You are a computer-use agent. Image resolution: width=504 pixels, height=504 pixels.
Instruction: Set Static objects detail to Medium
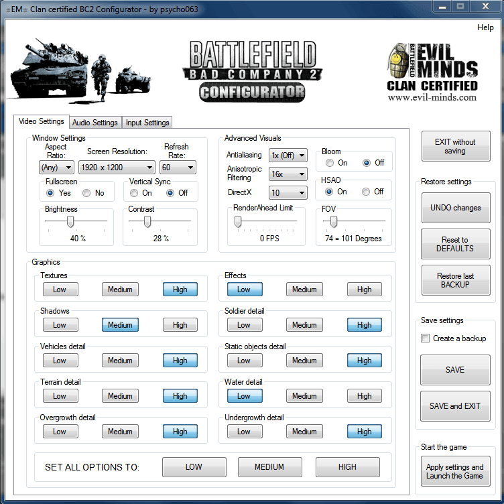point(304,361)
